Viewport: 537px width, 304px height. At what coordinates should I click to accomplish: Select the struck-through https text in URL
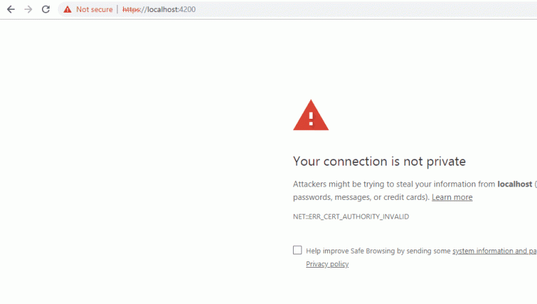[x=131, y=9]
